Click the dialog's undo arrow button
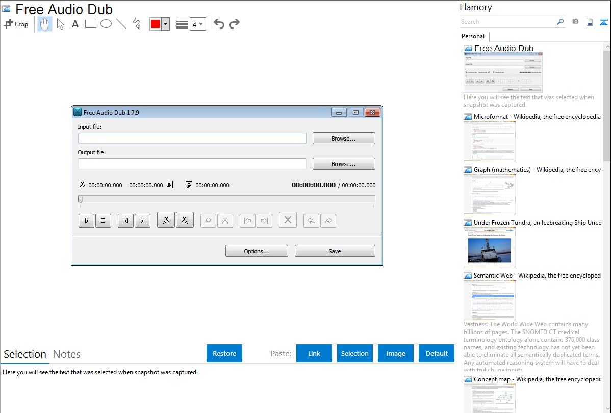Screen dimensions: 611x413 [x=311, y=221]
